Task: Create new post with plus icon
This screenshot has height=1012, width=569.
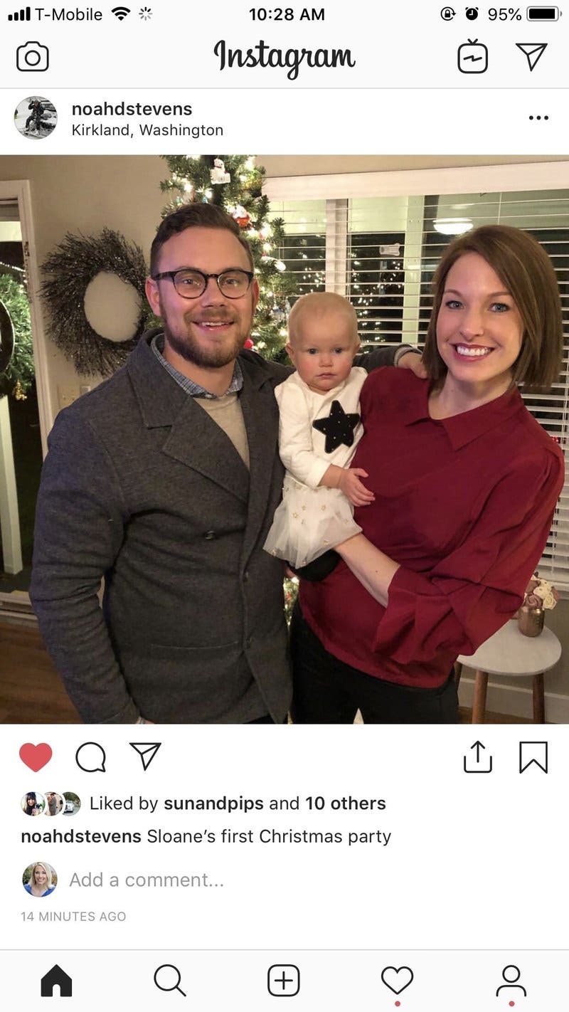Action: 284,981
